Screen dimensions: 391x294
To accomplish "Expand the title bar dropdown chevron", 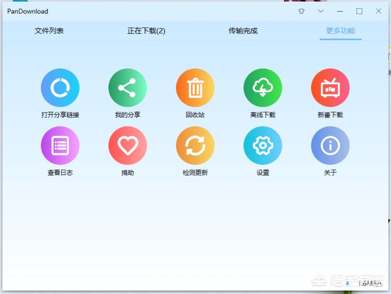I will coord(321,11).
